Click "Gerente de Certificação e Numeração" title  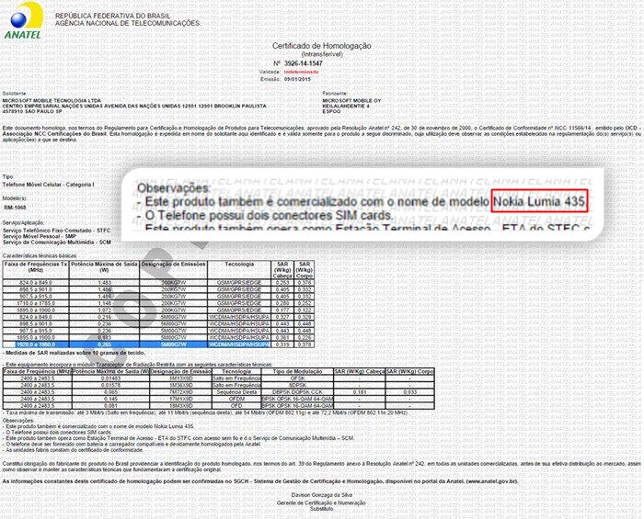coord(321,503)
